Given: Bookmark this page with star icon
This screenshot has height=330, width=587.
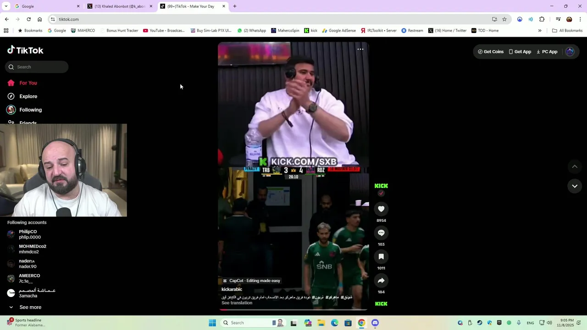Looking at the screenshot, I should [x=504, y=19].
